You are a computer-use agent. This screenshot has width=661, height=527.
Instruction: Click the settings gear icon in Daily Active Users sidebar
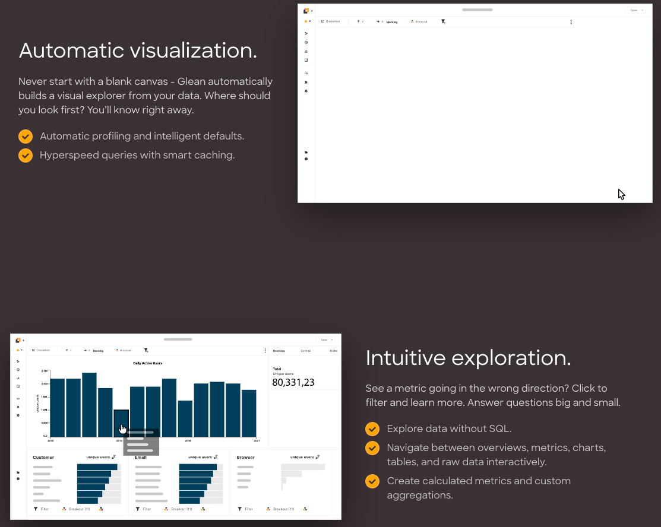[x=18, y=415]
